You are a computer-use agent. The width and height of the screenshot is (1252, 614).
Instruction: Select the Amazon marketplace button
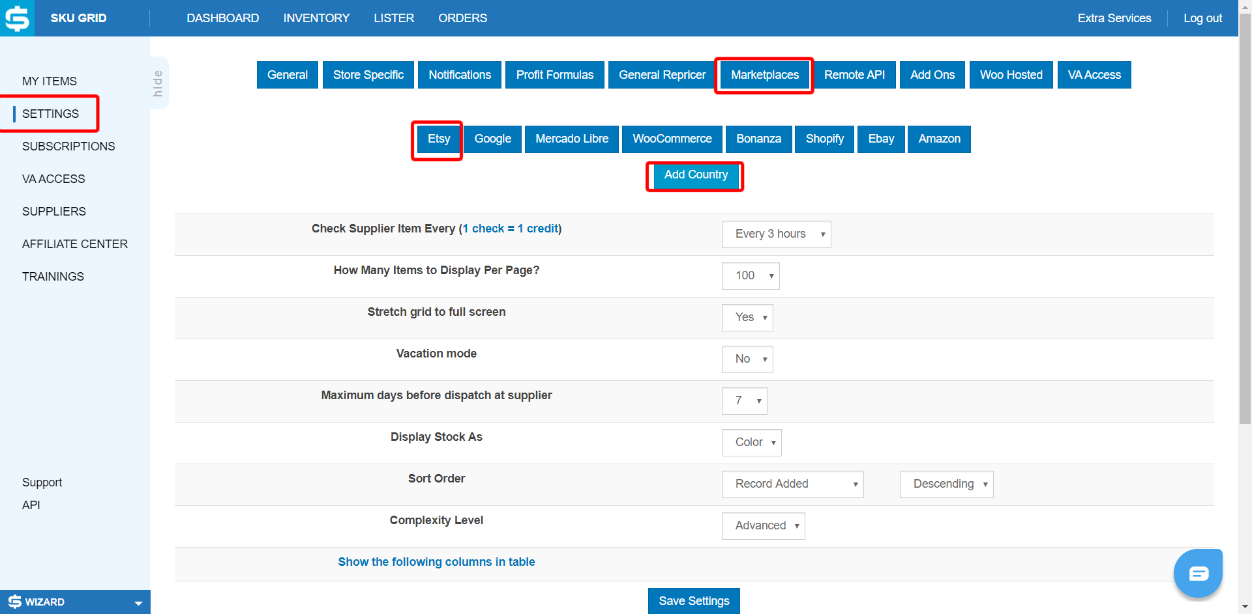pyautogui.click(x=939, y=139)
